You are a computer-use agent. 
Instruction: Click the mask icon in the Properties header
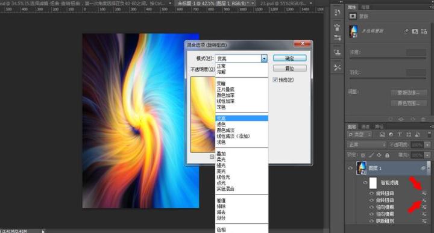point(353,16)
